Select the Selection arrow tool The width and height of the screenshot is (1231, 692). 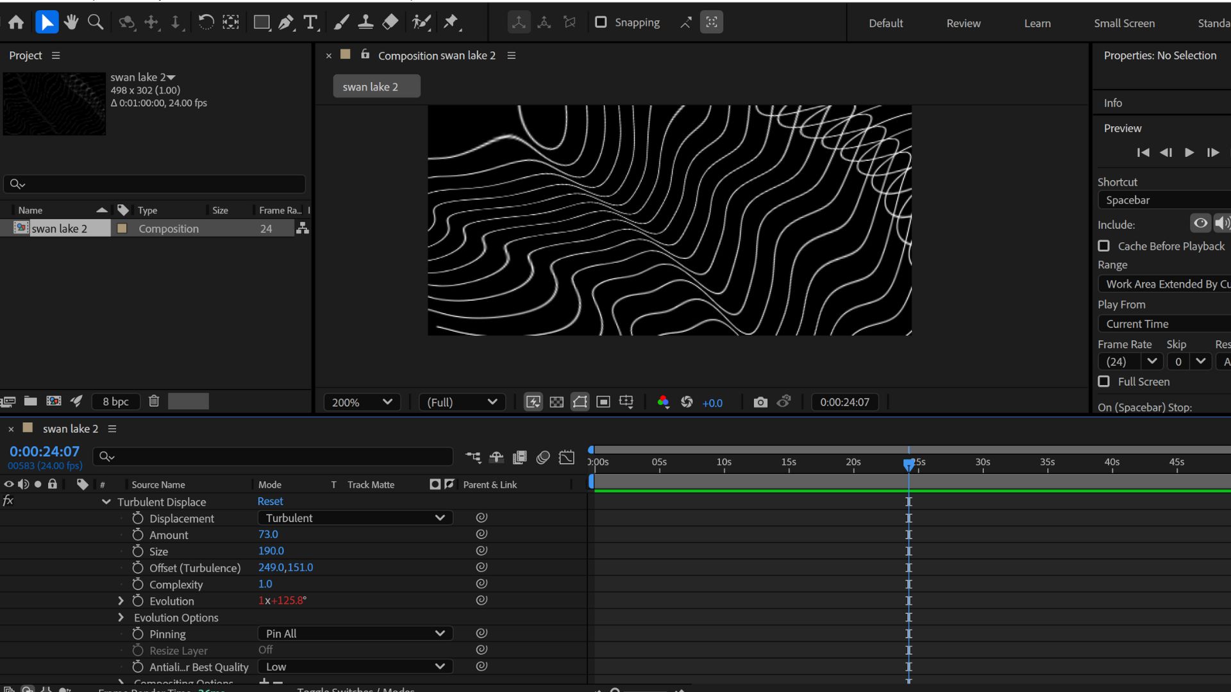tap(46, 22)
